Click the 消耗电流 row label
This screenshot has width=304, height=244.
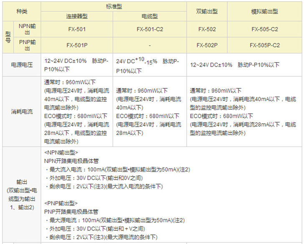tap(22, 112)
